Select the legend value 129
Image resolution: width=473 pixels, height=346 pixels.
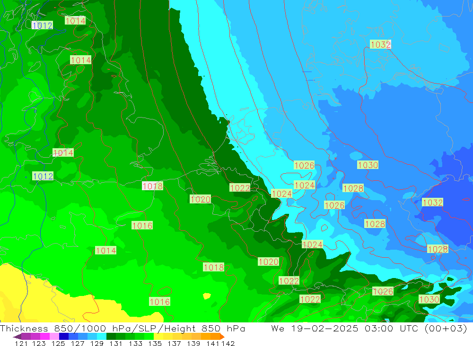pos(97,343)
